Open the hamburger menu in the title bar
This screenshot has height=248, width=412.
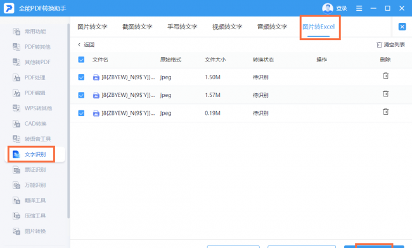(x=359, y=8)
